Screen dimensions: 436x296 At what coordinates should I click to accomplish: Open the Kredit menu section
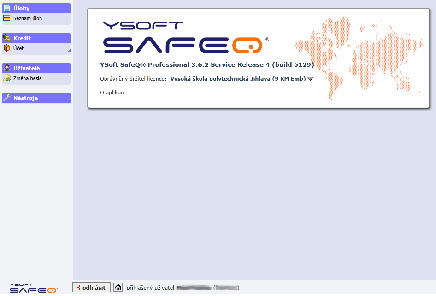pyautogui.click(x=36, y=38)
